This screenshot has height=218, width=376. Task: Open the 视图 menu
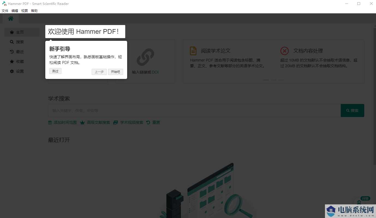[x=25, y=11]
